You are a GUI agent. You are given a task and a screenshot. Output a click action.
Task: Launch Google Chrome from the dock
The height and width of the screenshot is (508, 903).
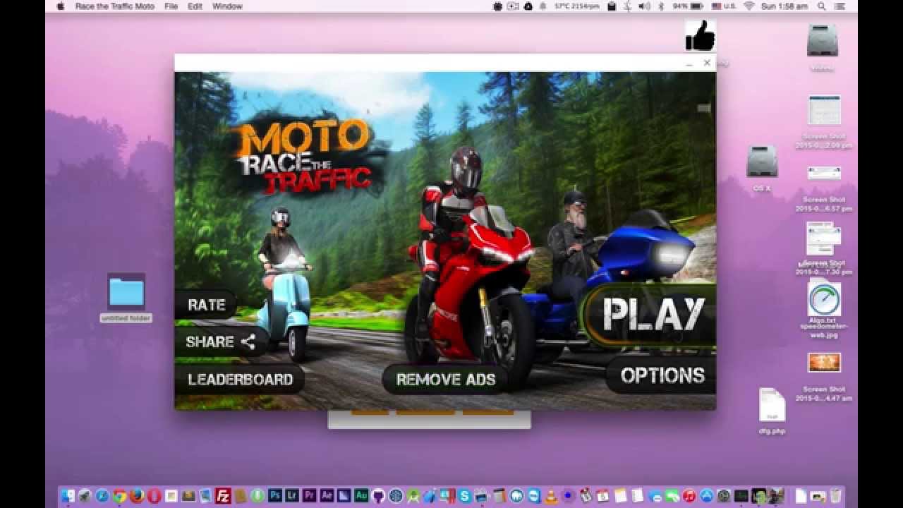[x=119, y=496]
